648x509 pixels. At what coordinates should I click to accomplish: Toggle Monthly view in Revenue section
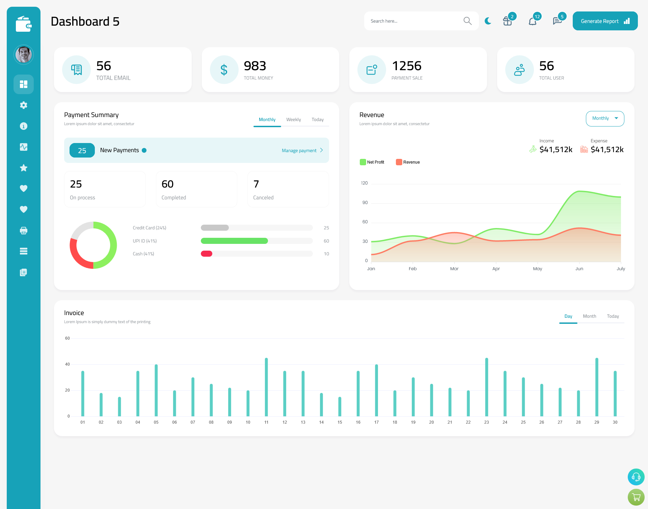(604, 118)
